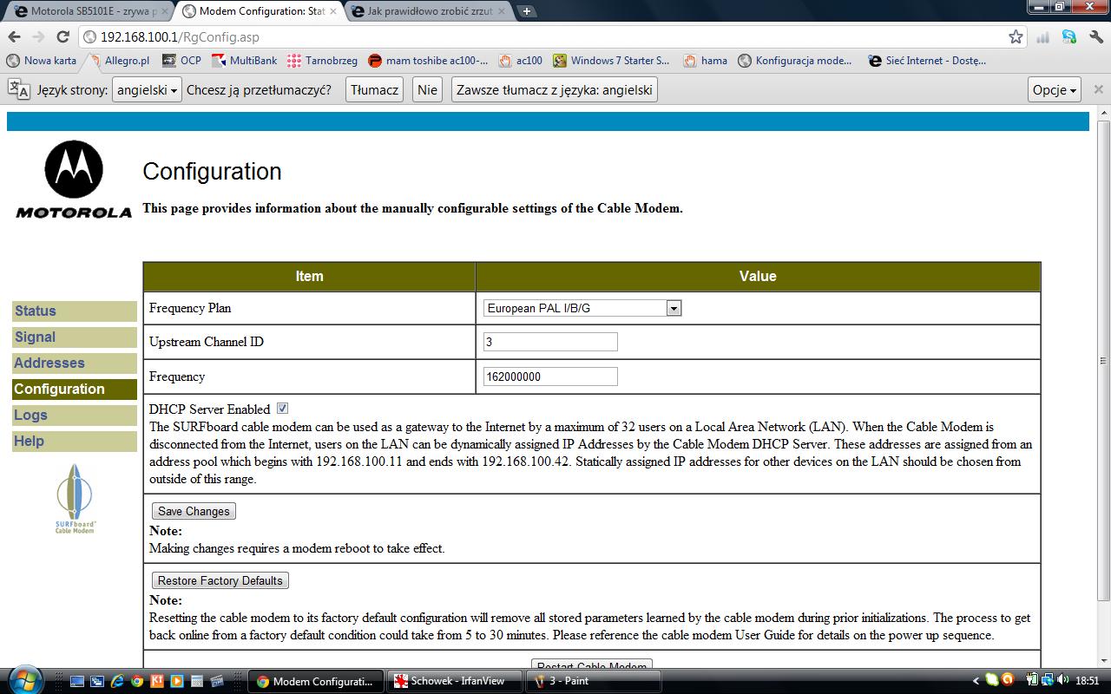Viewport: 1111px width, 694px height.
Task: Open the page language dropdown angielski
Action: tap(147, 89)
